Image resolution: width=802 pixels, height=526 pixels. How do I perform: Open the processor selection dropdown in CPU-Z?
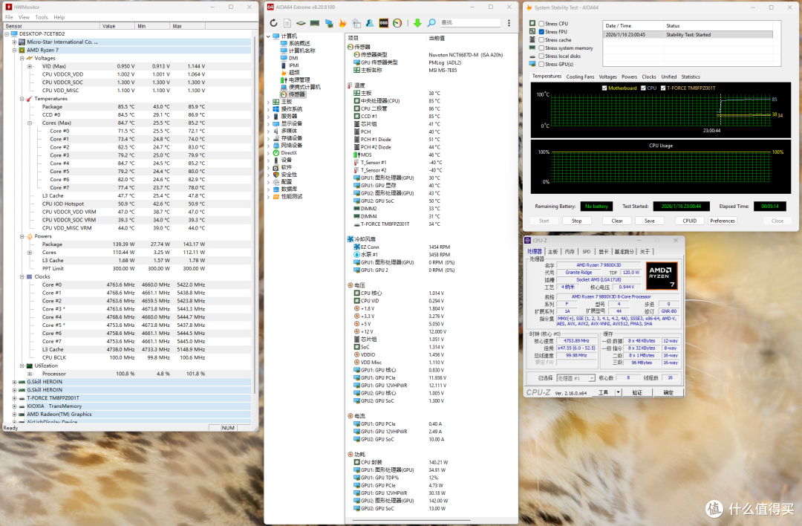click(576, 378)
